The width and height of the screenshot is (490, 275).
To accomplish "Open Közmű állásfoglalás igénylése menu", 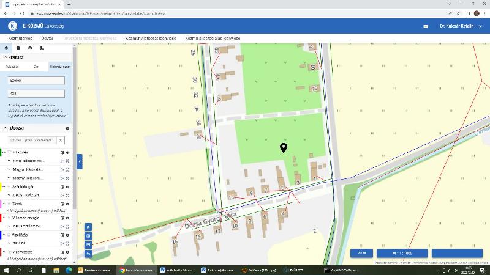I will point(213,38).
